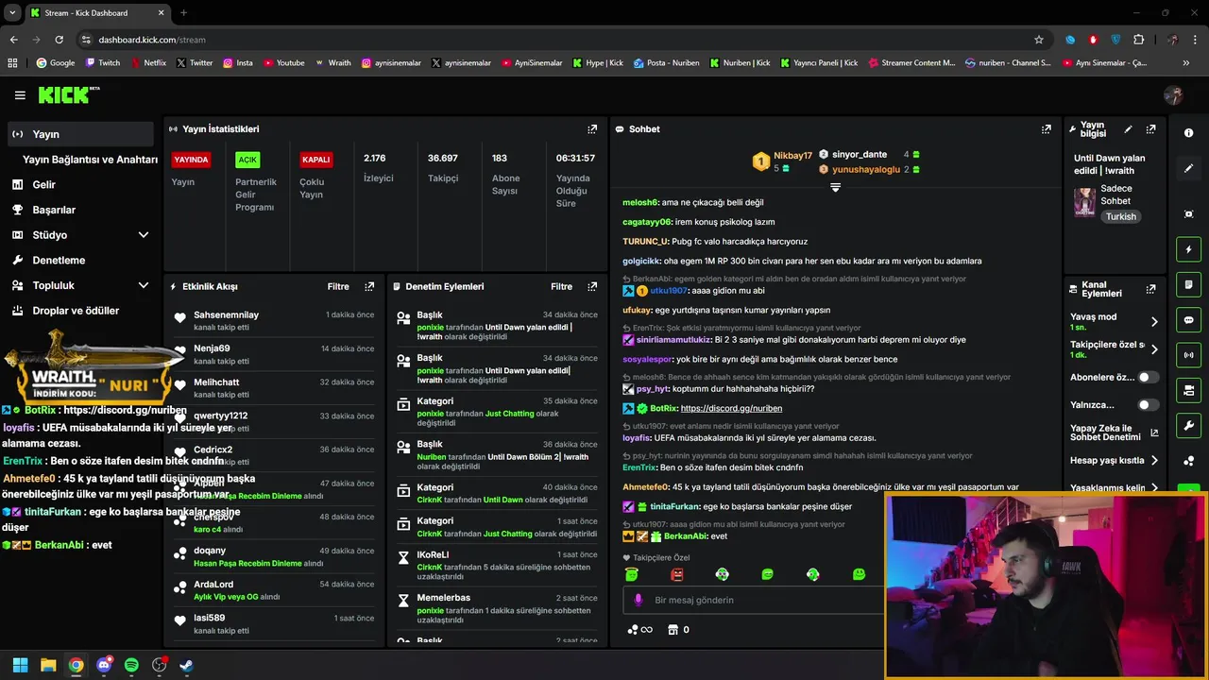The image size is (1209, 680).
Task: Pop out the Sohbet chat panel
Action: point(1047,128)
